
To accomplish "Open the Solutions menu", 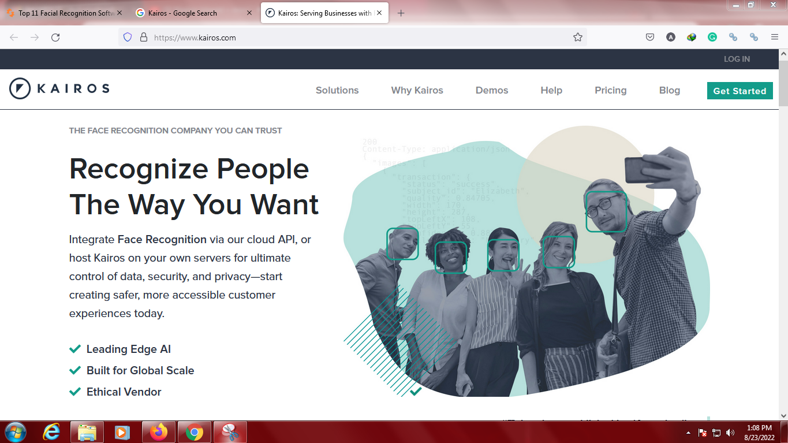I will point(337,90).
